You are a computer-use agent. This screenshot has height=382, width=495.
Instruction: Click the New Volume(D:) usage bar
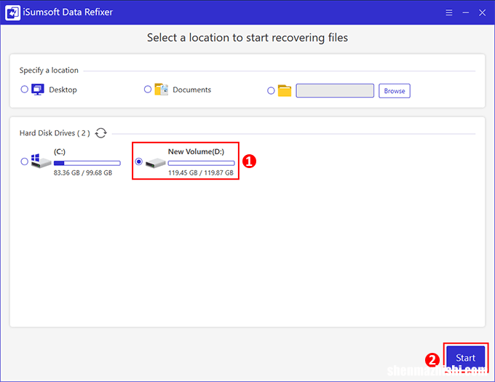pyautogui.click(x=201, y=163)
